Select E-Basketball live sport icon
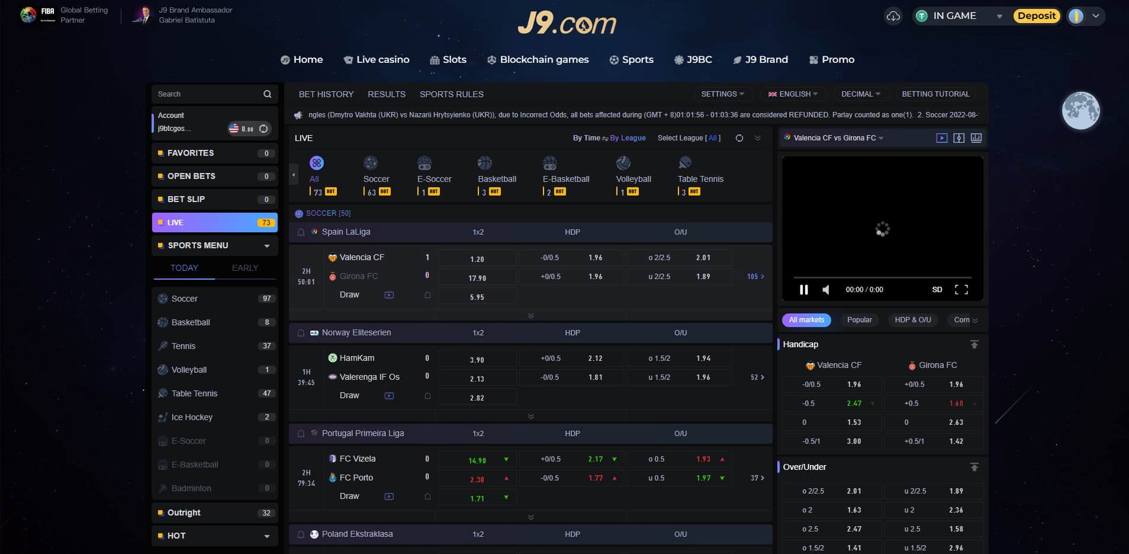The height and width of the screenshot is (554, 1129). (550, 163)
